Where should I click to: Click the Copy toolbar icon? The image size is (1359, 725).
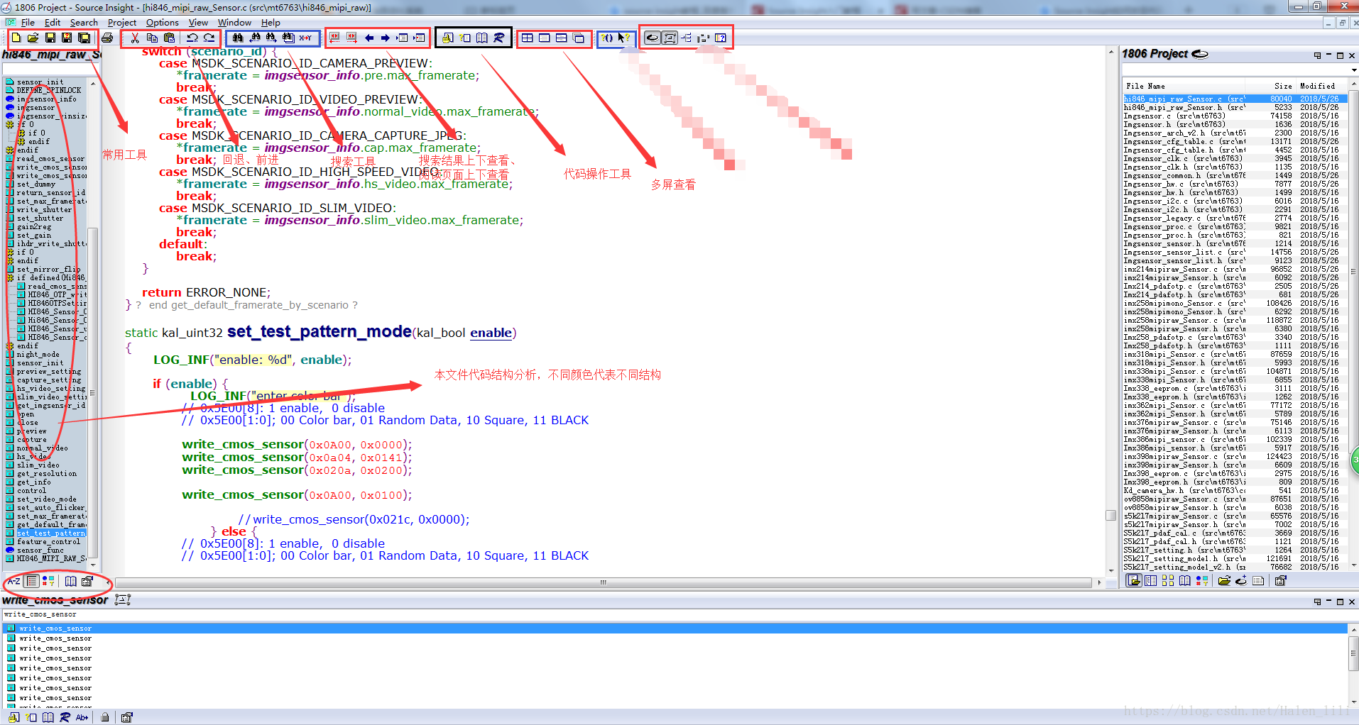pos(152,38)
